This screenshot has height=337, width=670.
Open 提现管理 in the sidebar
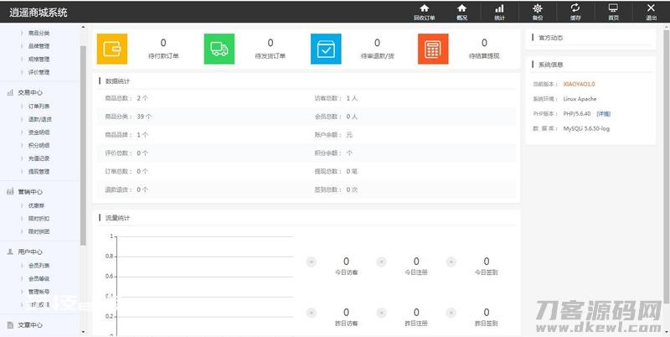coord(39,172)
